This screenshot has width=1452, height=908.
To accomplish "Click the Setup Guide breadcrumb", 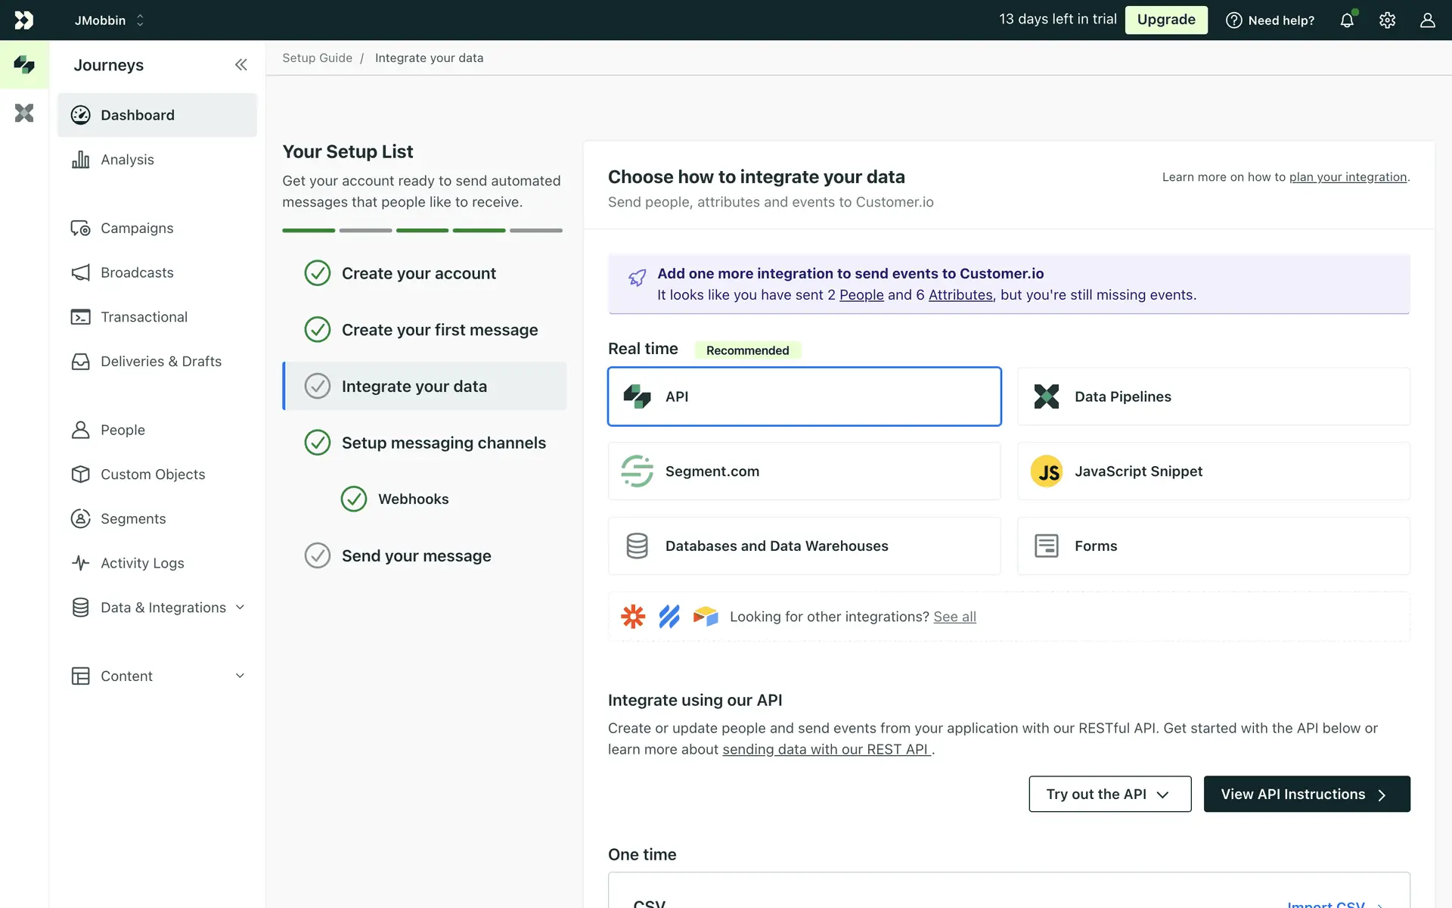I will tap(317, 58).
